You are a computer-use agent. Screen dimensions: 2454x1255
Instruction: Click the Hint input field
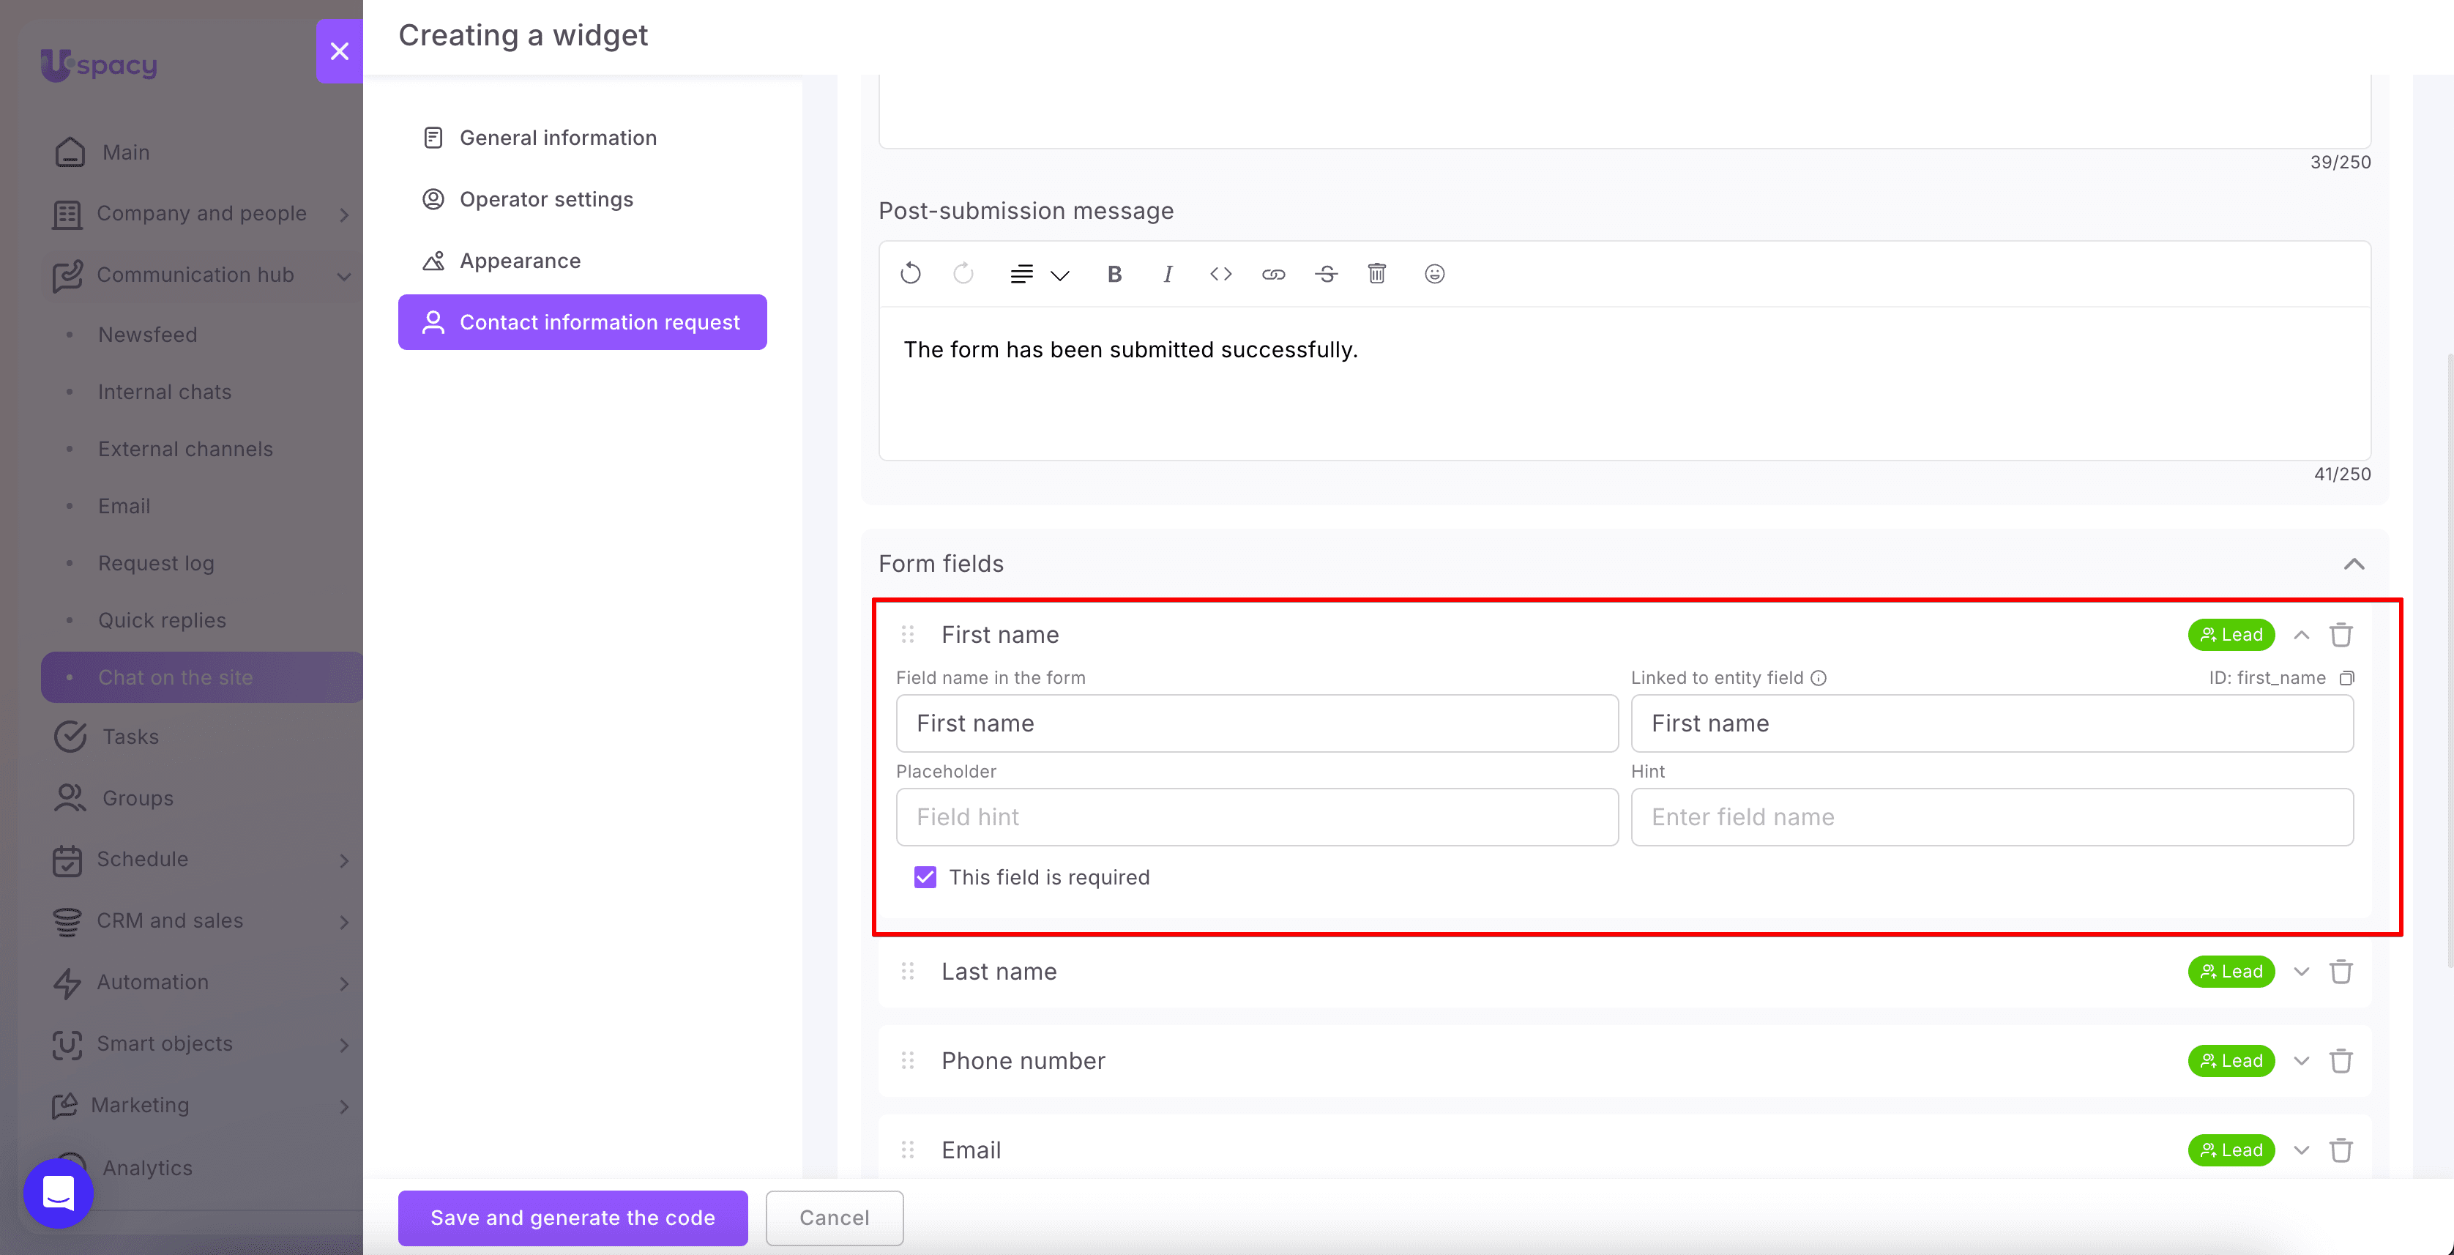(x=1992, y=816)
